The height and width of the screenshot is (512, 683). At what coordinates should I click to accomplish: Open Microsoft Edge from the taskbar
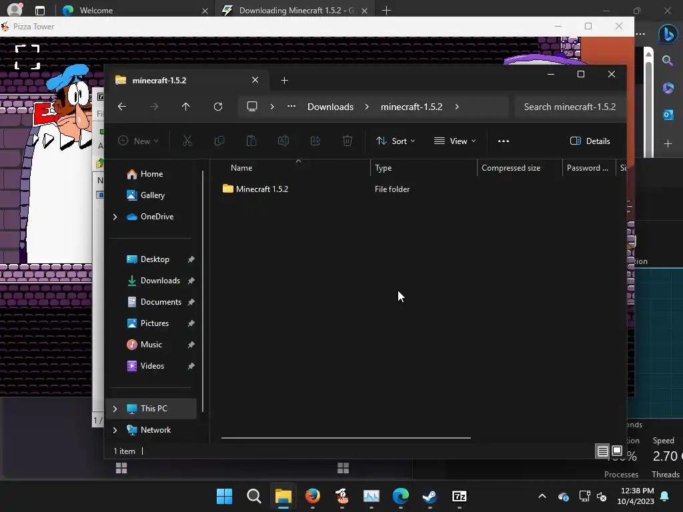[401, 496]
